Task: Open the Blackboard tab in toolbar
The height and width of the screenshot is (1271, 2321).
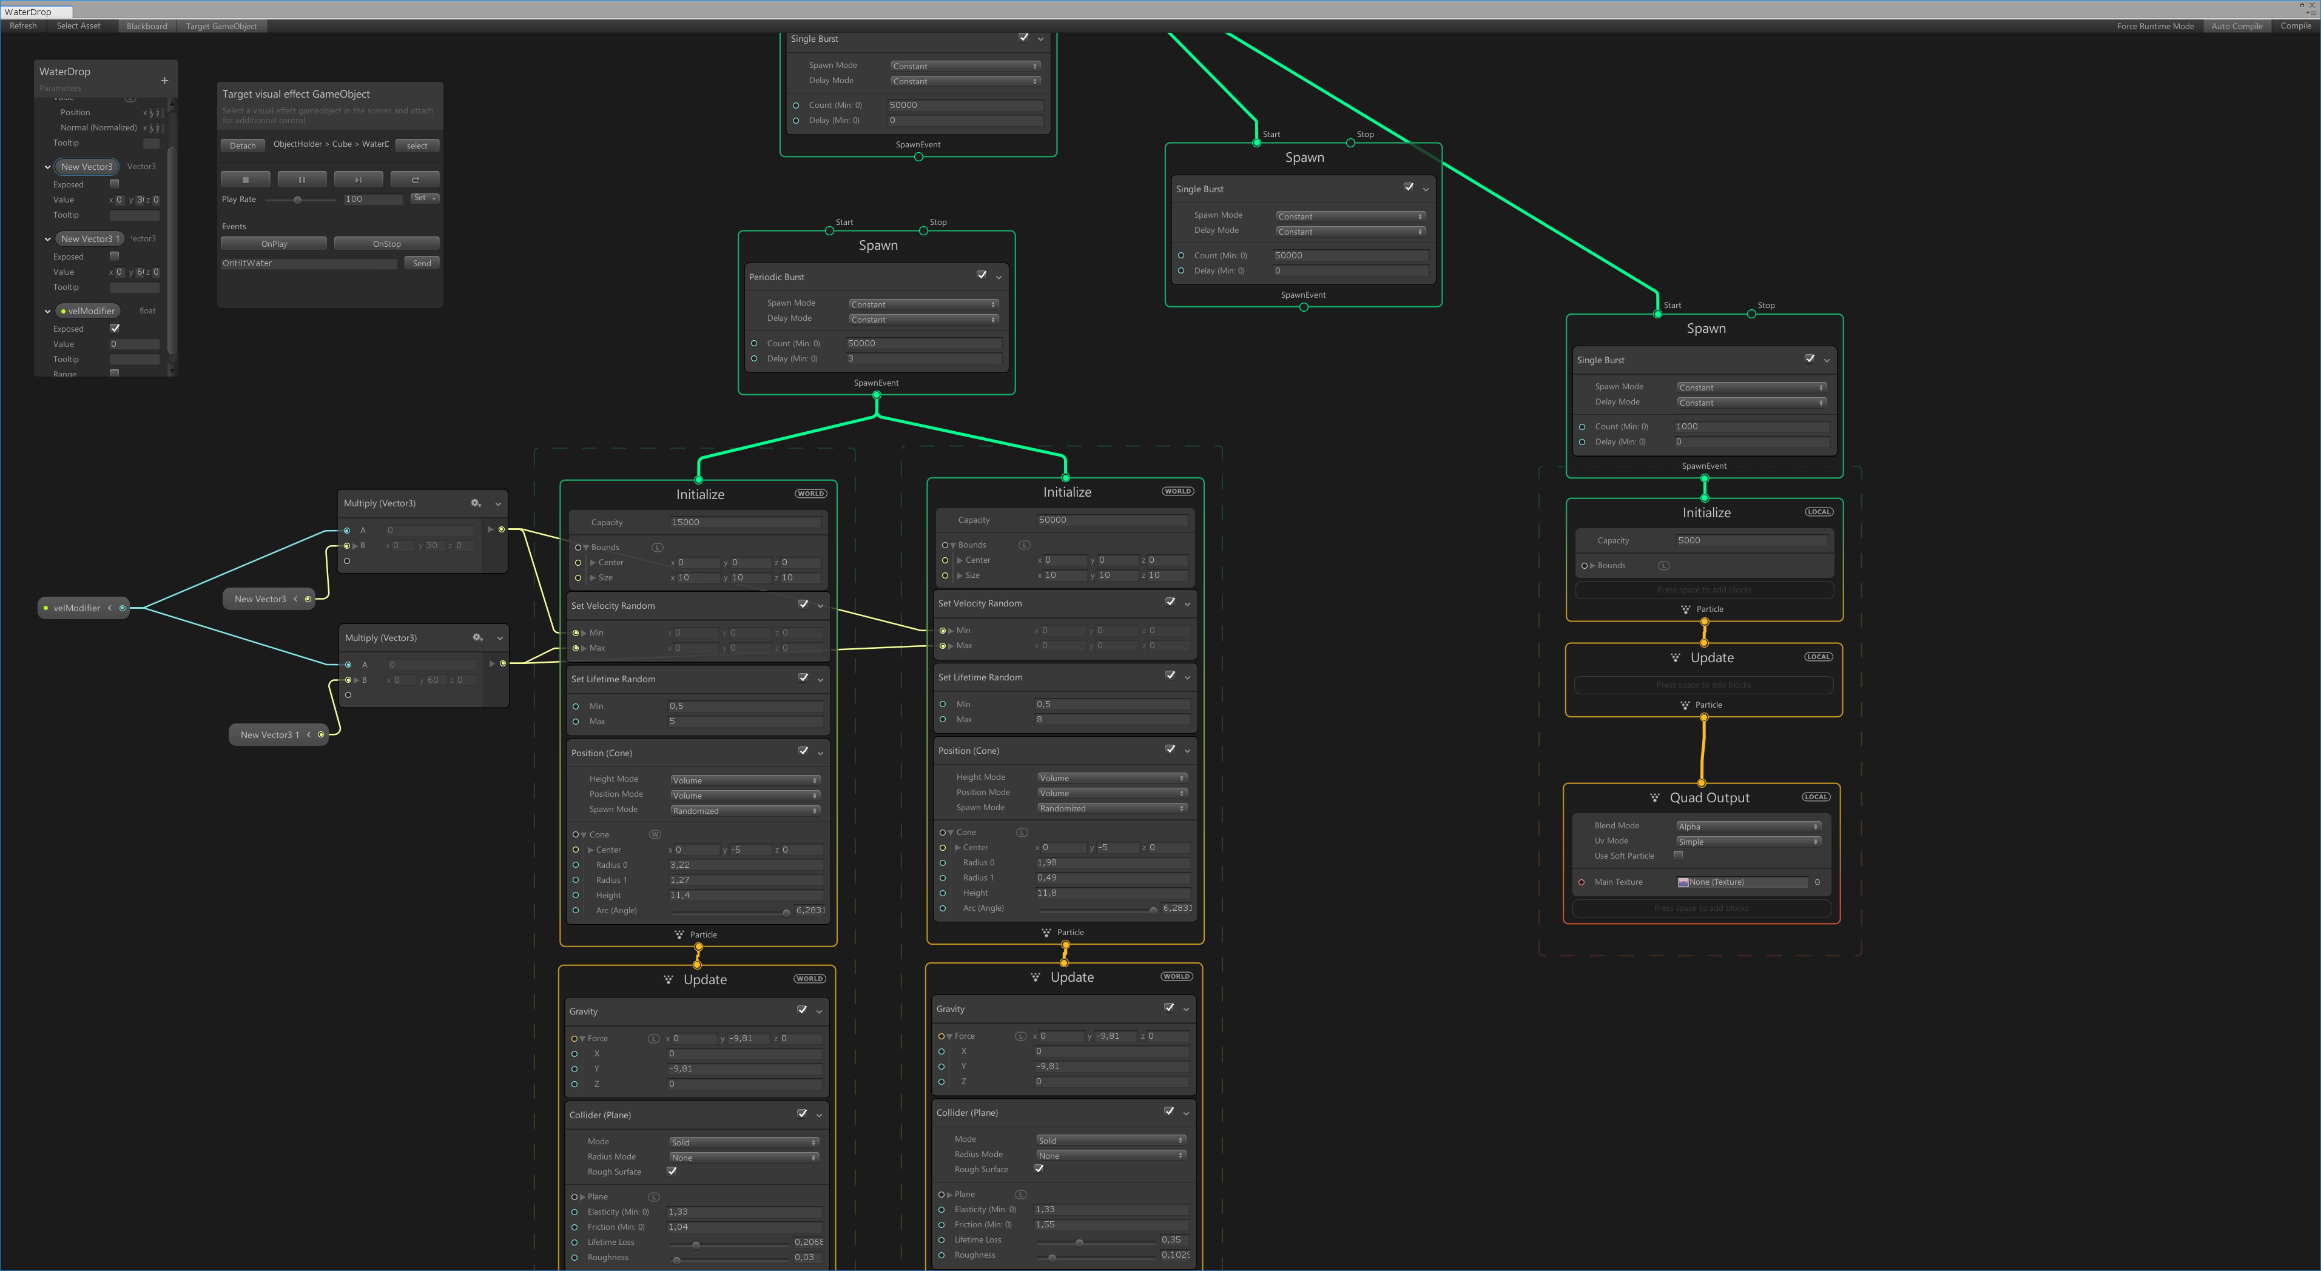Action: pyautogui.click(x=147, y=26)
